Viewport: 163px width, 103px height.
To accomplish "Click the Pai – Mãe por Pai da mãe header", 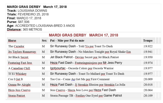I will (x=67, y=40).
